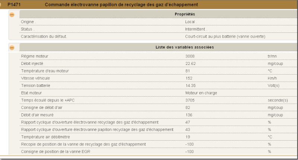298x160 pixels.
Task: Click the Caractérisation du défaut row
Action: 159,36
